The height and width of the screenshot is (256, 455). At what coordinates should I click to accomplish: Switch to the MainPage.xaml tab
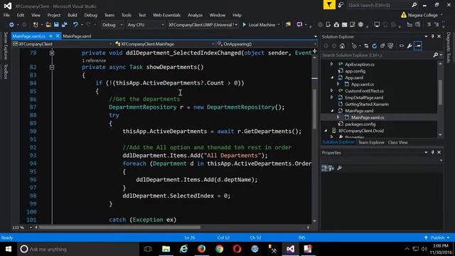pos(77,36)
